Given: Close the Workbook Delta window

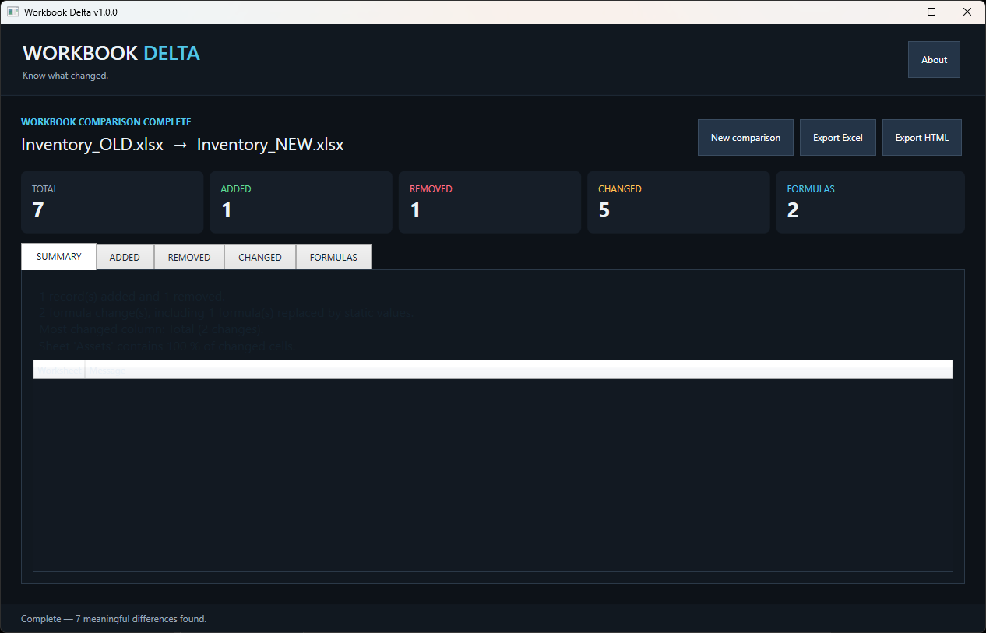Looking at the screenshot, I should tap(967, 12).
